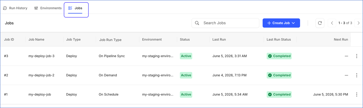Open my-deploy-job-3 job name
Image resolution: width=363 pixels, height=108 pixels.
[41, 56]
